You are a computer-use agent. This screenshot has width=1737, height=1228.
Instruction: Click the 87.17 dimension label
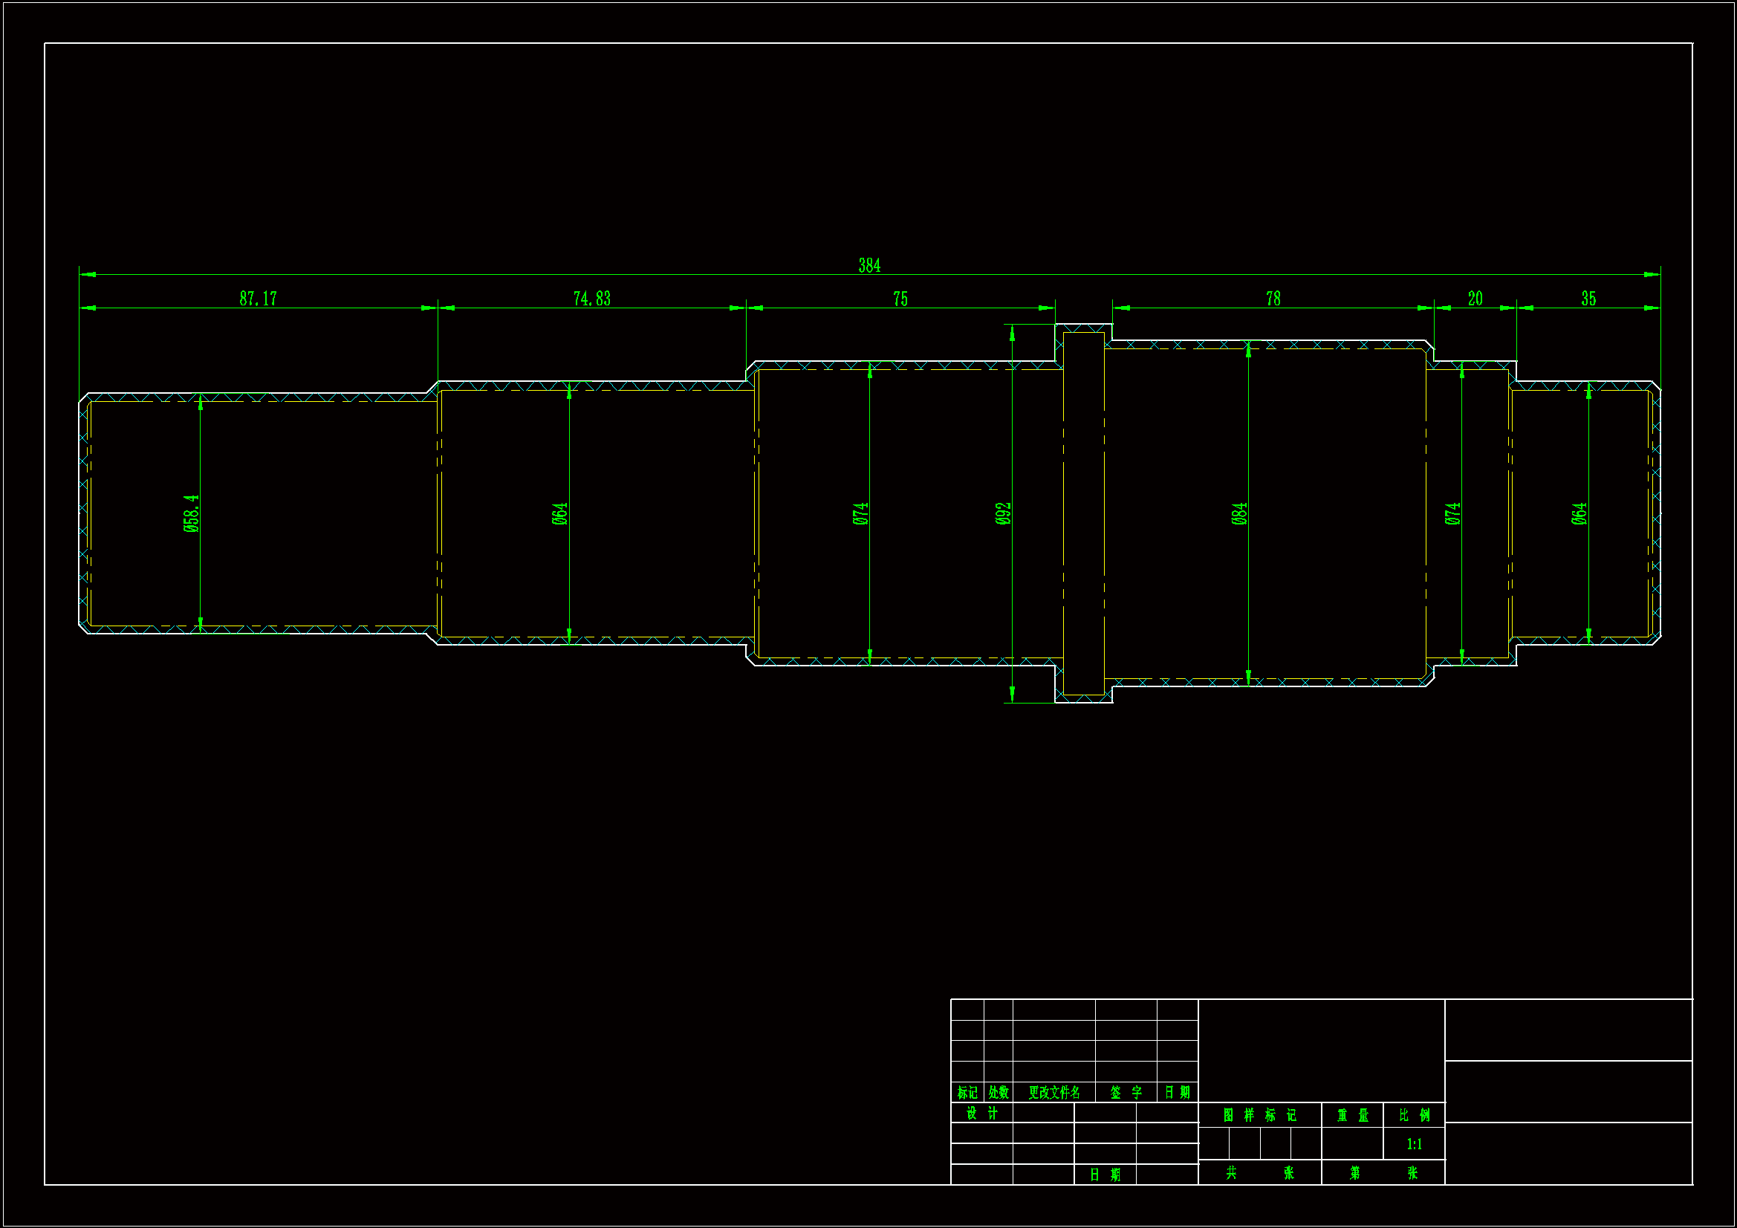258,299
